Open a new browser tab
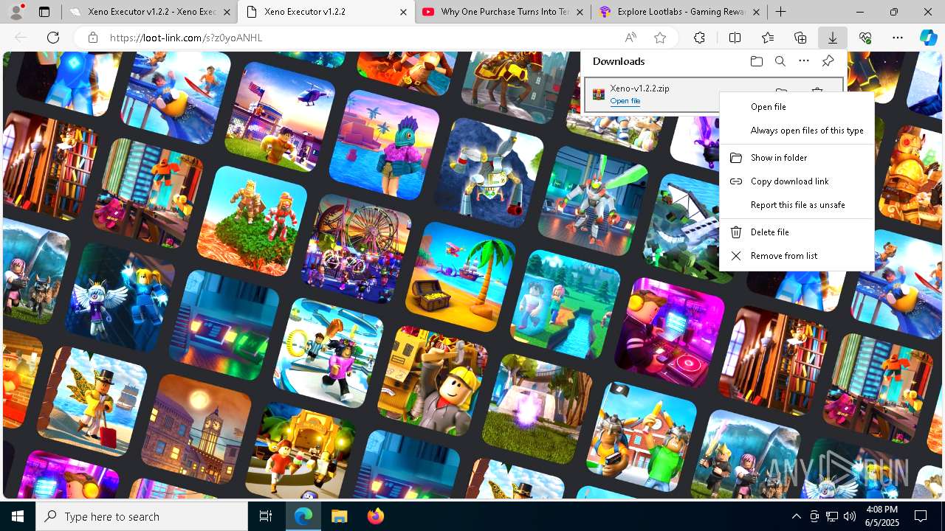Image resolution: width=945 pixels, height=531 pixels. 780,12
